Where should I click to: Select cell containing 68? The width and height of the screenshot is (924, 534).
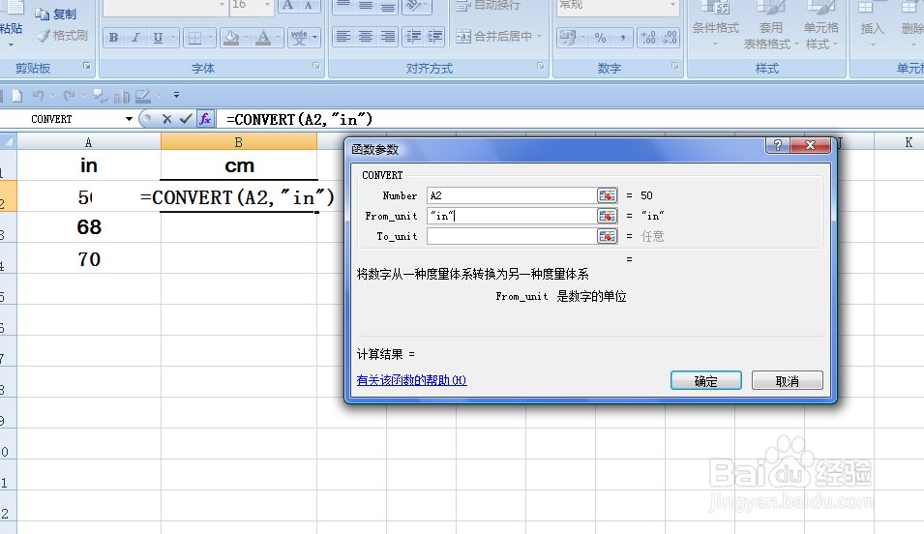[x=88, y=227]
